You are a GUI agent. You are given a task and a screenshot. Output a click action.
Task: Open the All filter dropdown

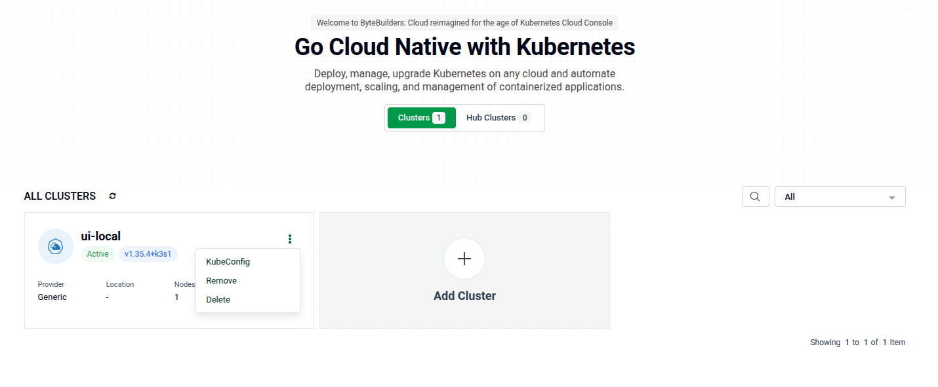tap(840, 196)
